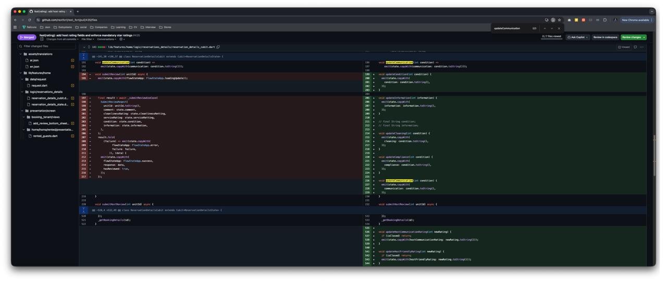The width and height of the screenshot is (667, 281).
Task: Open Changes from all commits dropdown
Action: pyautogui.click(x=63, y=39)
